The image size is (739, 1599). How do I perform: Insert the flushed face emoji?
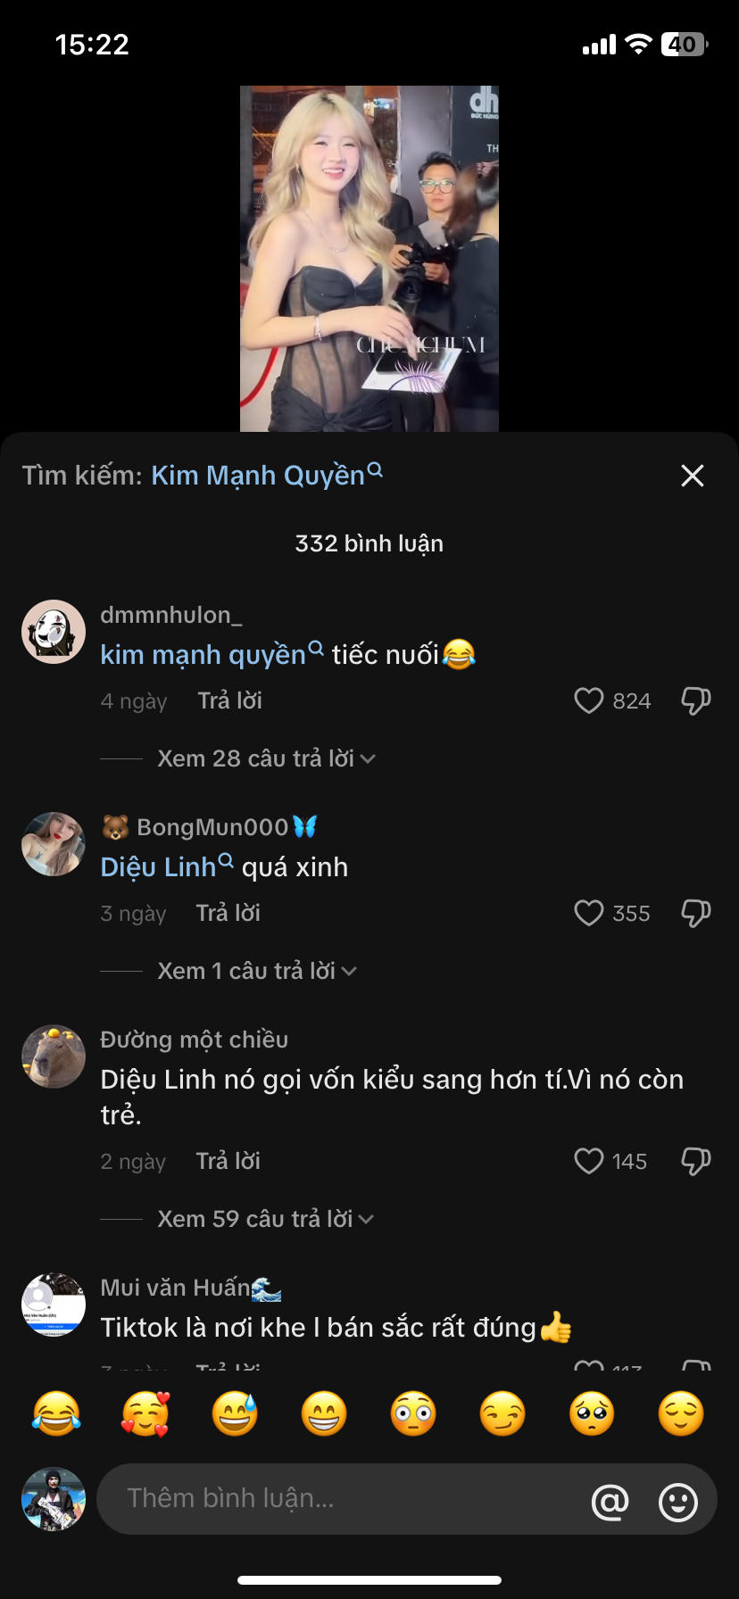[413, 1414]
